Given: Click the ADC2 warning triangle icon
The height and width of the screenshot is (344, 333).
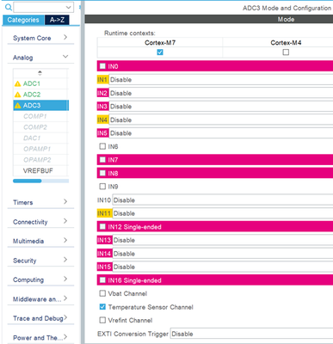Looking at the screenshot, I should 17,95.
